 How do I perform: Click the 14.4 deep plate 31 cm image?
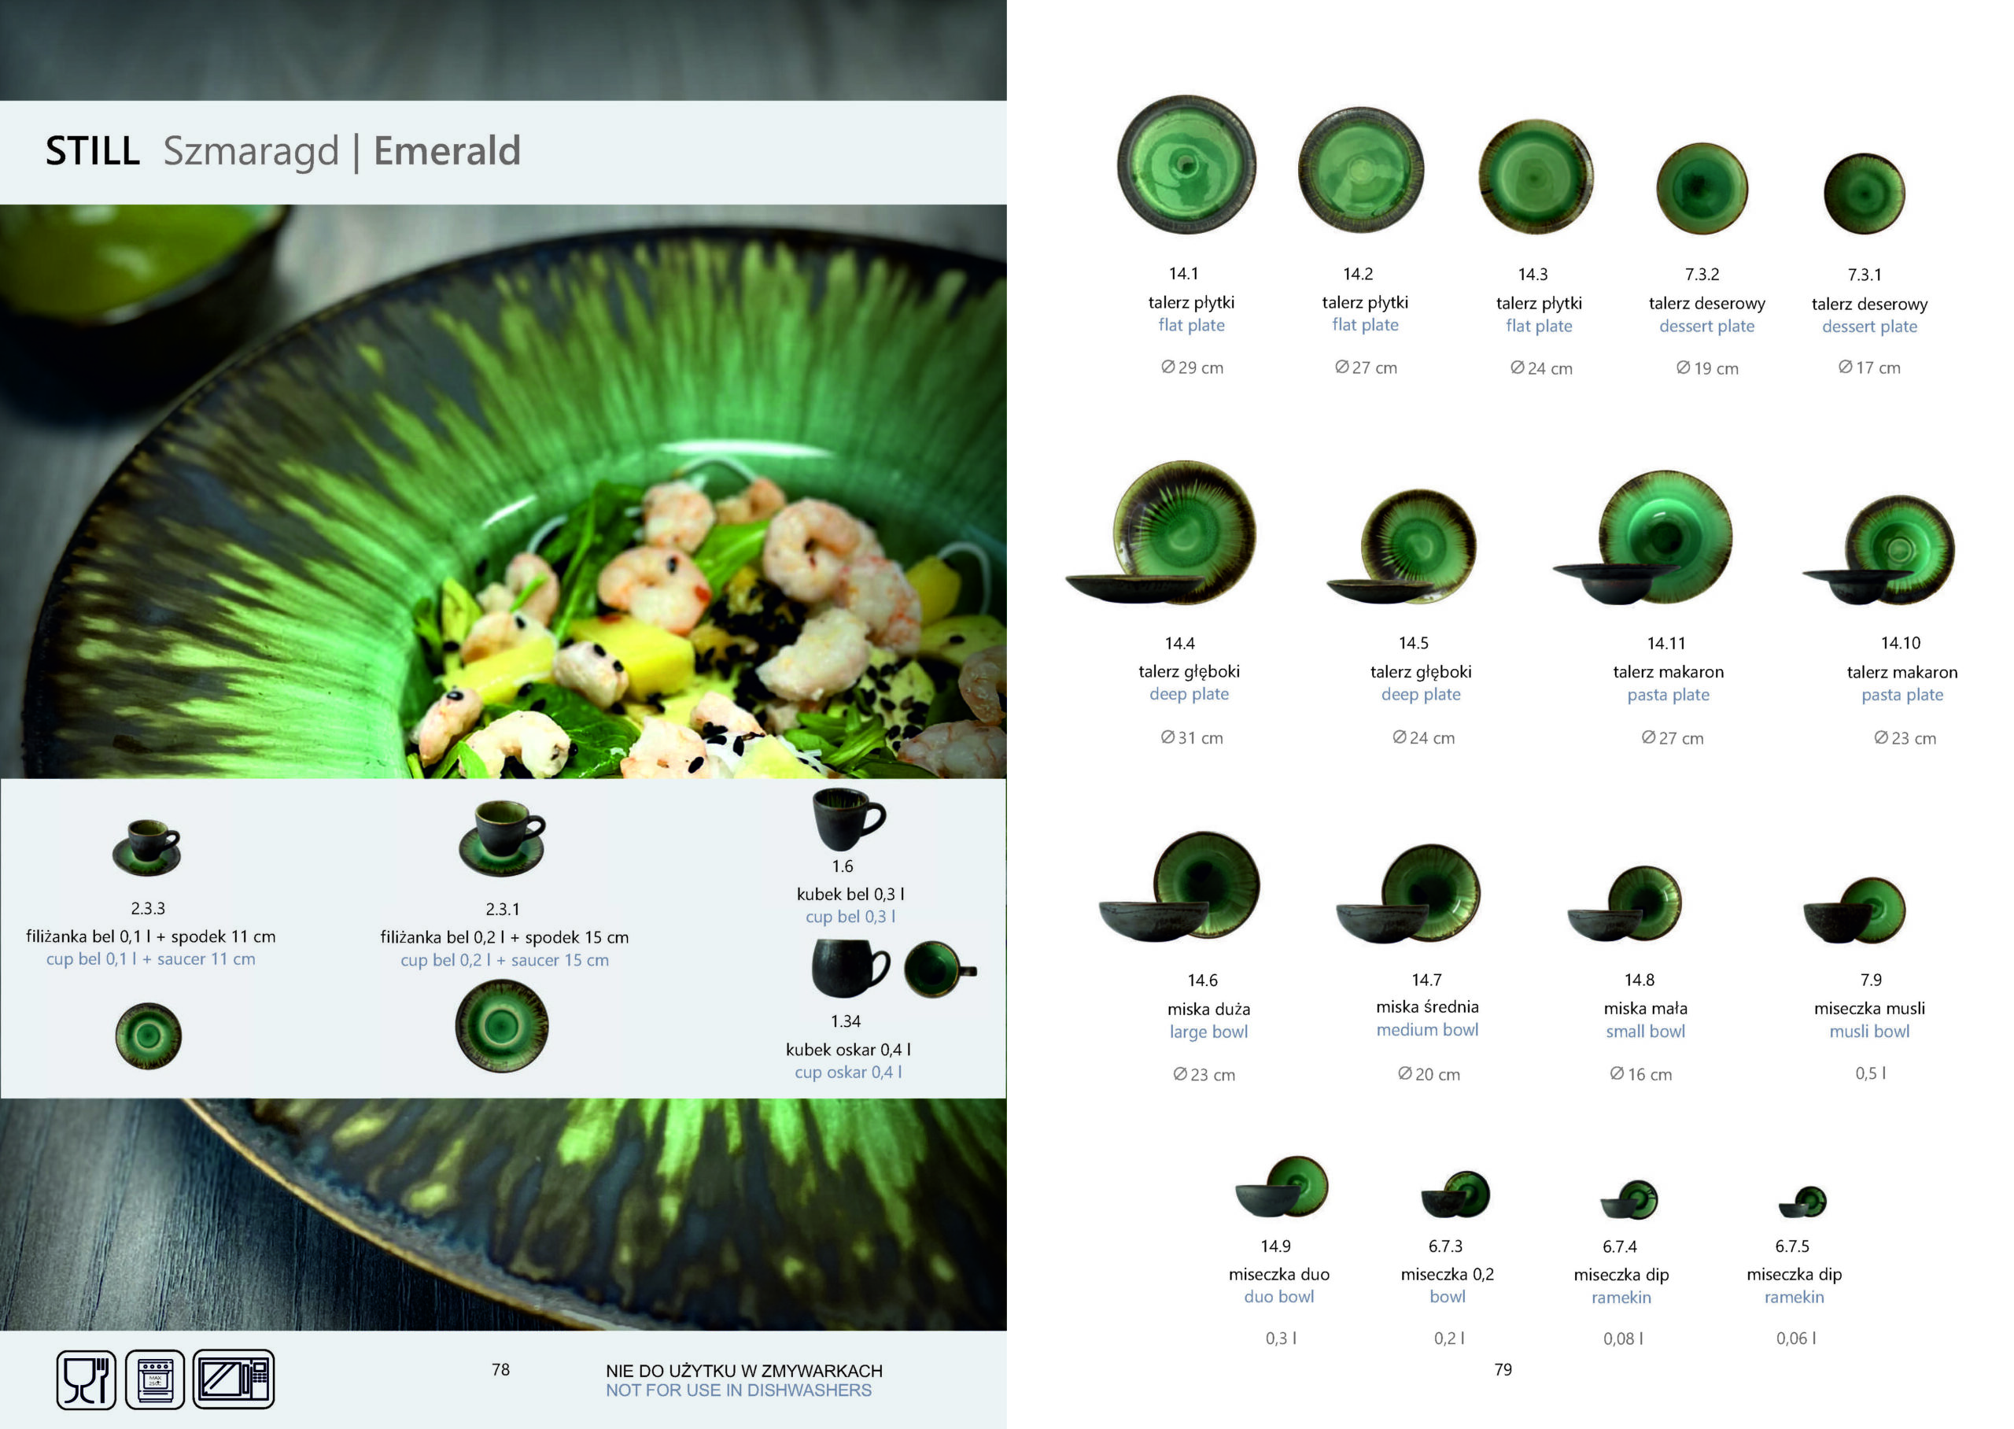point(1161,531)
